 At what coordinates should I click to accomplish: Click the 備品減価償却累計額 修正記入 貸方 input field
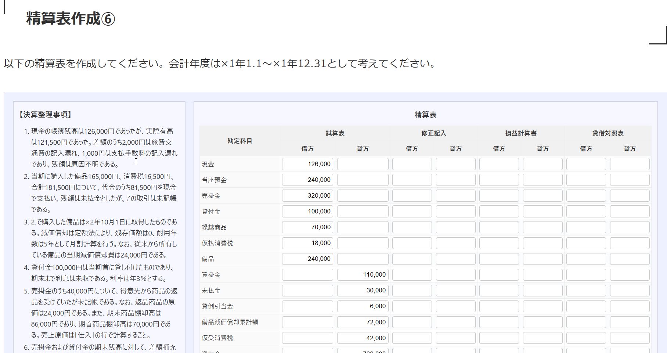coord(455,322)
